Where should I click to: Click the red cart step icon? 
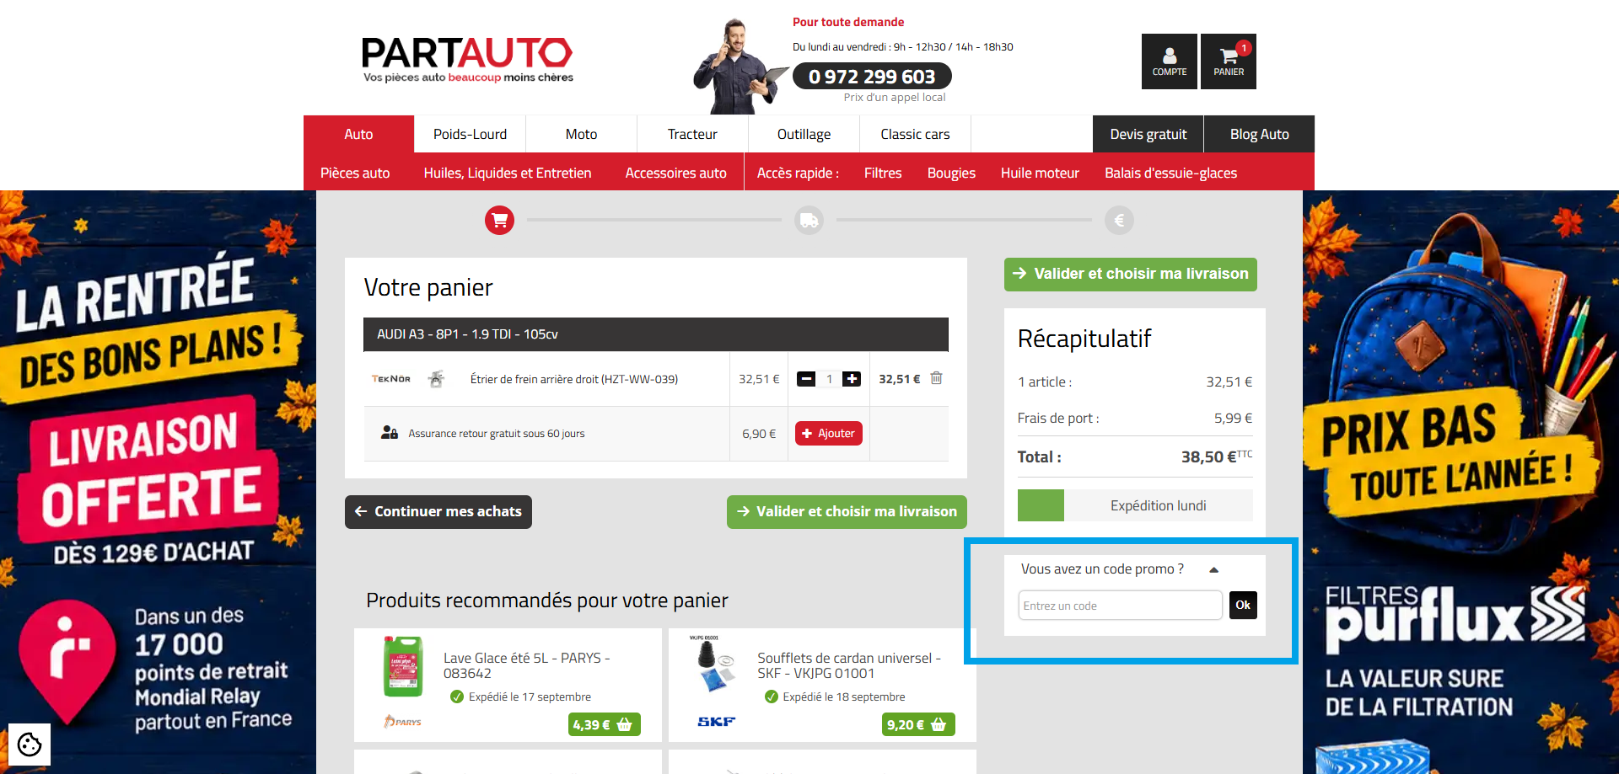pyautogui.click(x=499, y=221)
